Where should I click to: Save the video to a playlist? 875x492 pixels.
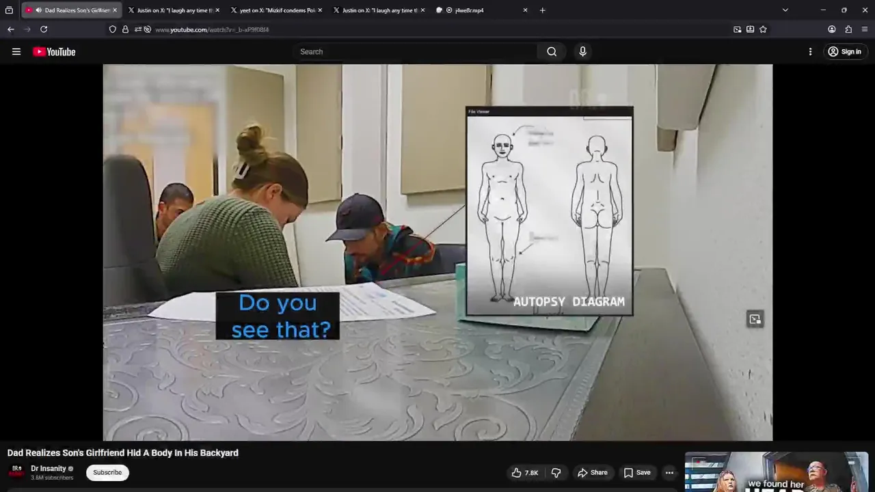(637, 473)
